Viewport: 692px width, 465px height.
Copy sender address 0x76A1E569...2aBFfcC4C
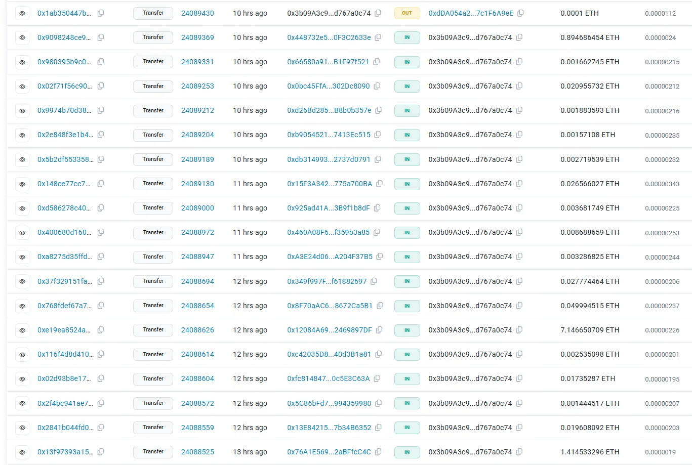click(378, 452)
